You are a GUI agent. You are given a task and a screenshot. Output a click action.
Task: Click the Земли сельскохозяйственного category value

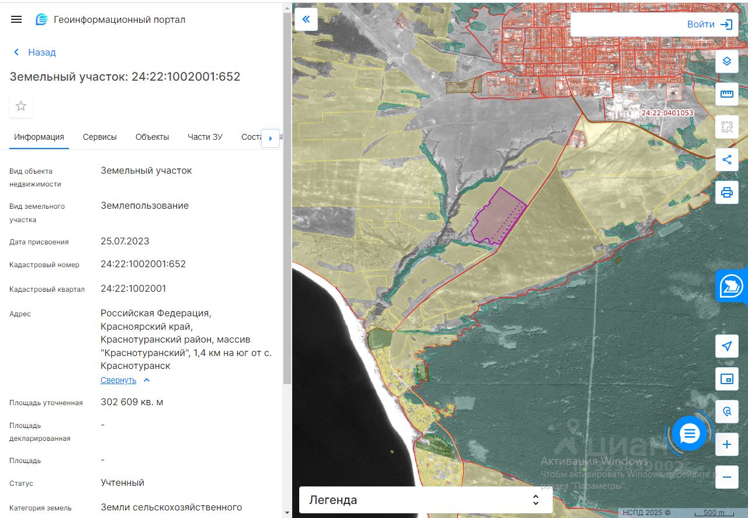171,507
